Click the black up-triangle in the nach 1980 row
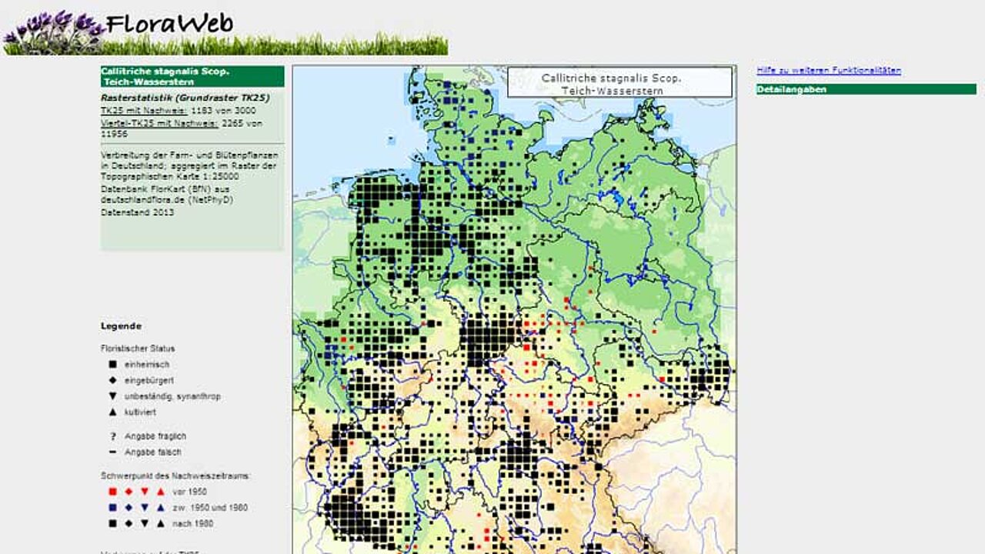Image resolution: width=985 pixels, height=554 pixels. click(161, 524)
